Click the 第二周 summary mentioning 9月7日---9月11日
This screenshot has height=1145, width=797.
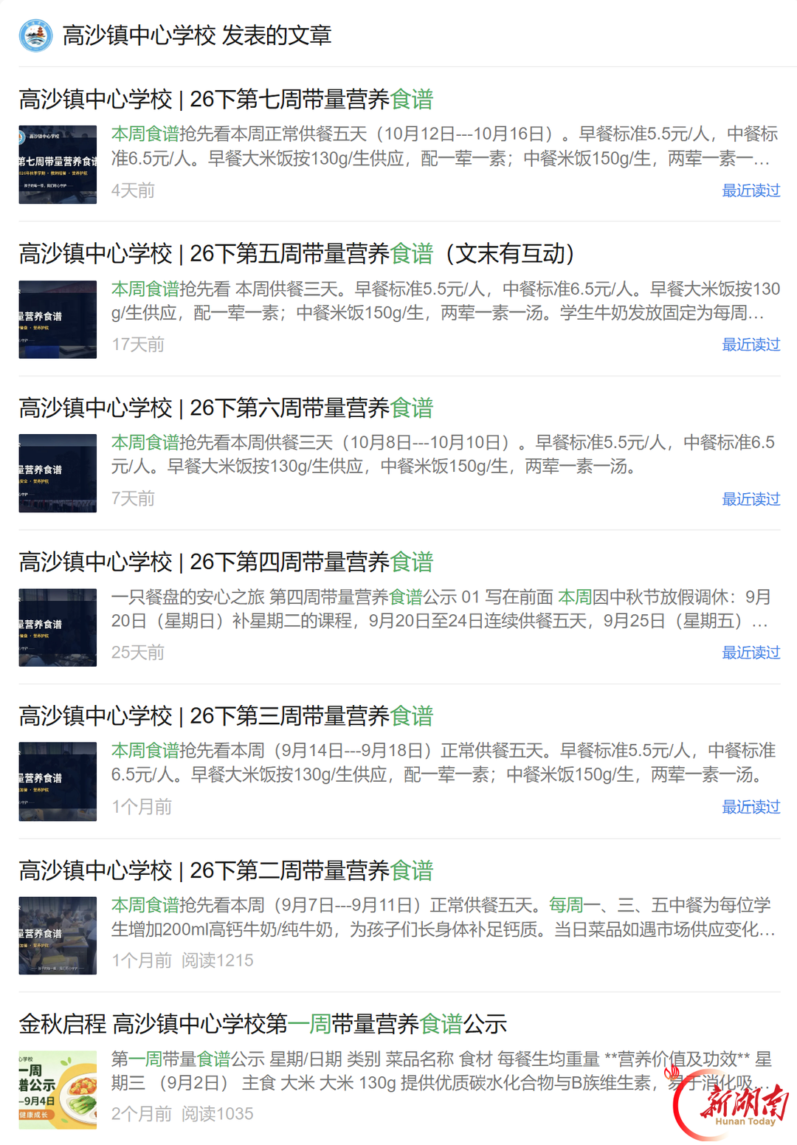click(x=444, y=917)
